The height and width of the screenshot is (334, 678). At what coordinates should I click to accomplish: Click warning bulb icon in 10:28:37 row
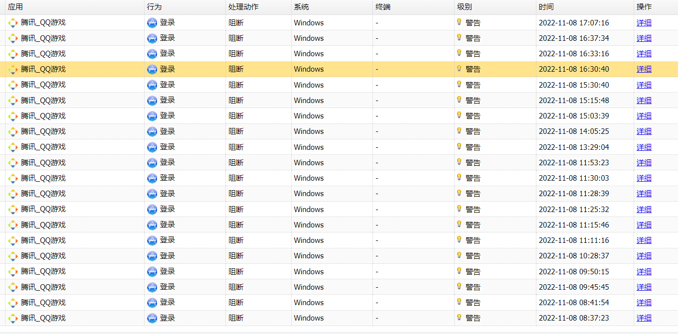[x=459, y=255]
